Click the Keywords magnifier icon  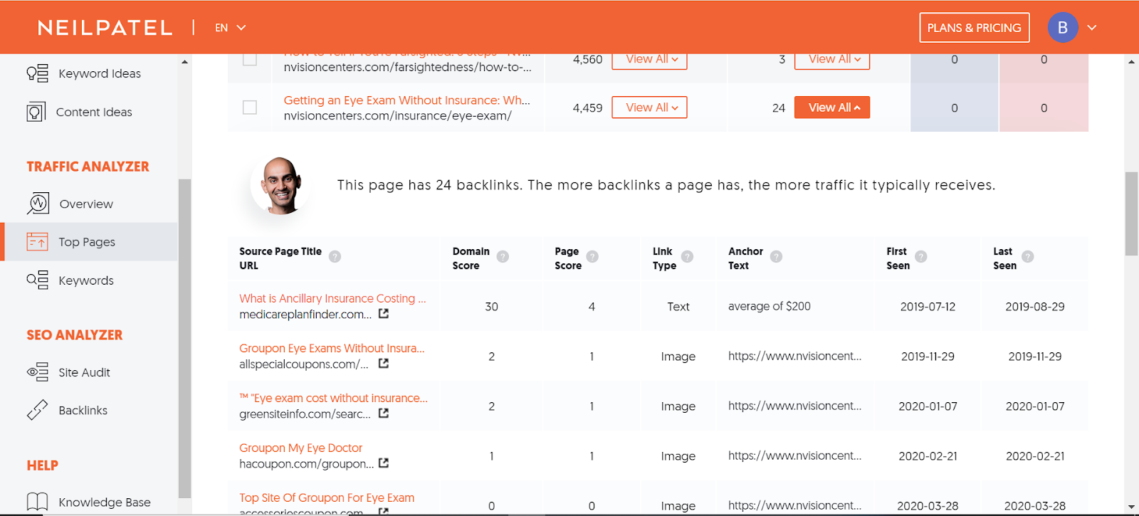click(x=37, y=280)
